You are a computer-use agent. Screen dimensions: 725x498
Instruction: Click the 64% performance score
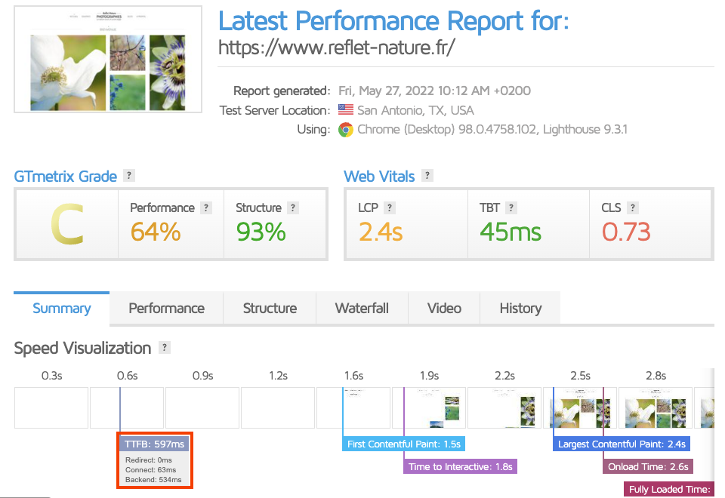pos(156,232)
